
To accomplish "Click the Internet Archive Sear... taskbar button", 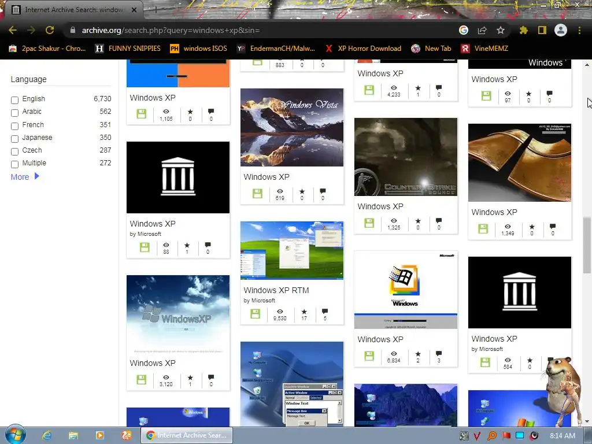I will pyautogui.click(x=187, y=435).
